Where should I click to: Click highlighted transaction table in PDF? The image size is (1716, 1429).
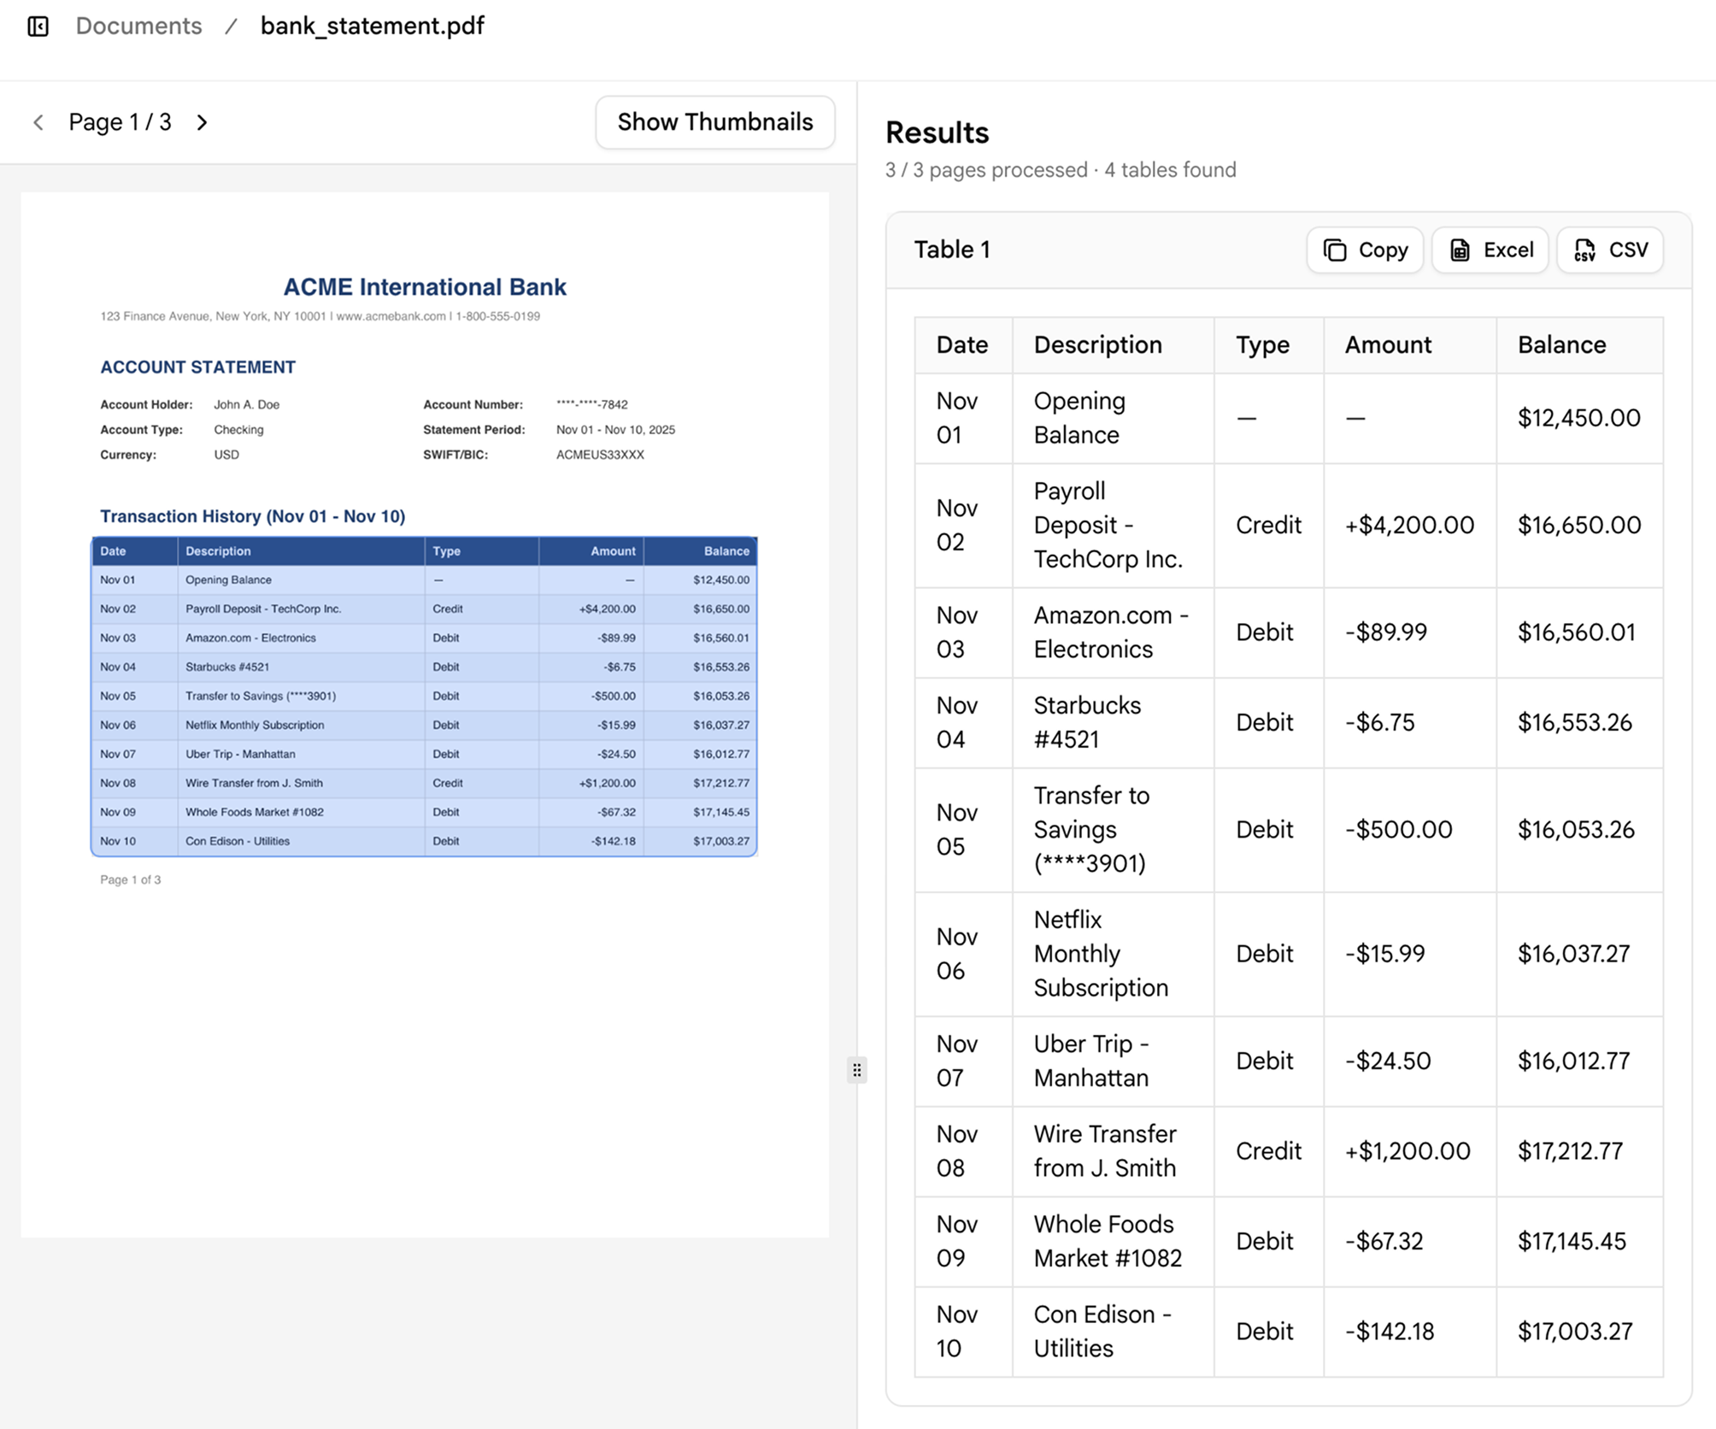(424, 697)
